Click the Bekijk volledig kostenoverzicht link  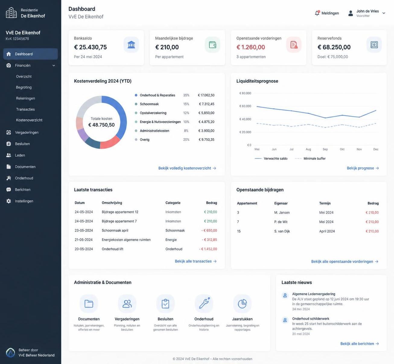[x=187, y=168]
